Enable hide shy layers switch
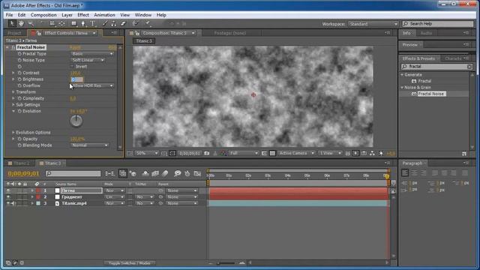The width and height of the screenshot is (480, 270). pos(145,173)
